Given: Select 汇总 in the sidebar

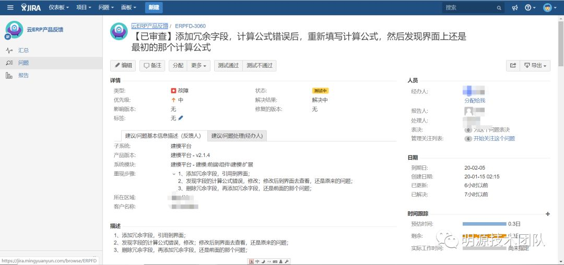Looking at the screenshot, I should pos(23,50).
